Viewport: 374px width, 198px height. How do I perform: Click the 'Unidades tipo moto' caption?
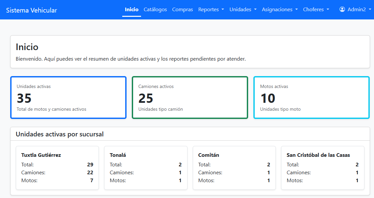280,109
